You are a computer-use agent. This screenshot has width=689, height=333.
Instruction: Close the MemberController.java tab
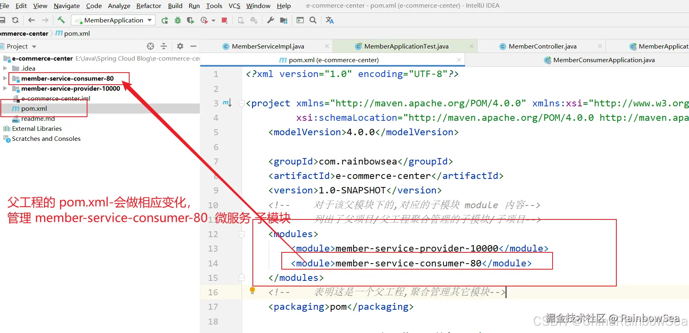click(600, 46)
